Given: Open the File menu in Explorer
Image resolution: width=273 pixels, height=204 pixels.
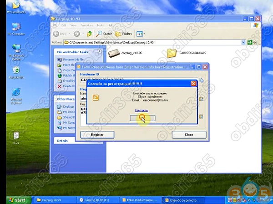Looking at the screenshot, I should pyautogui.click(x=55, y=25).
